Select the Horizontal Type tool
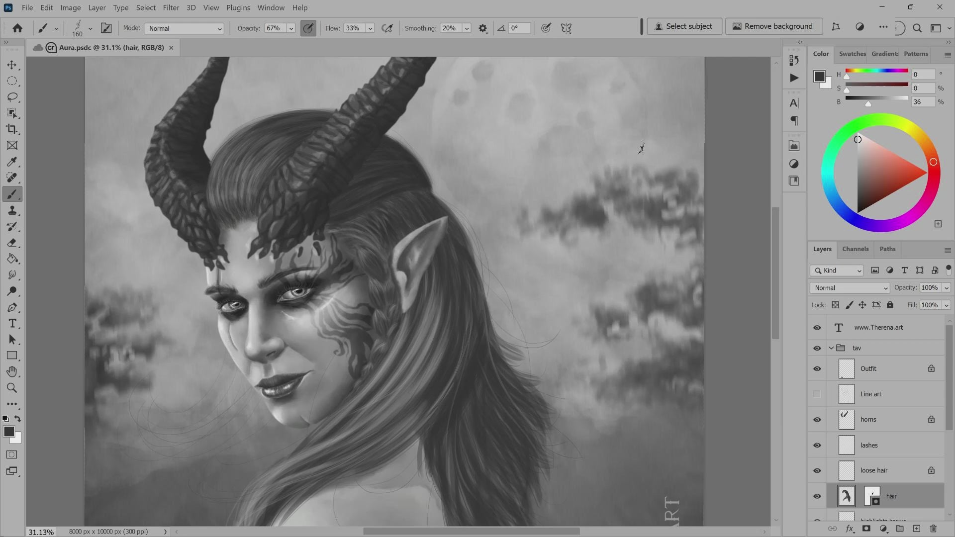This screenshot has width=955, height=537. (12, 324)
